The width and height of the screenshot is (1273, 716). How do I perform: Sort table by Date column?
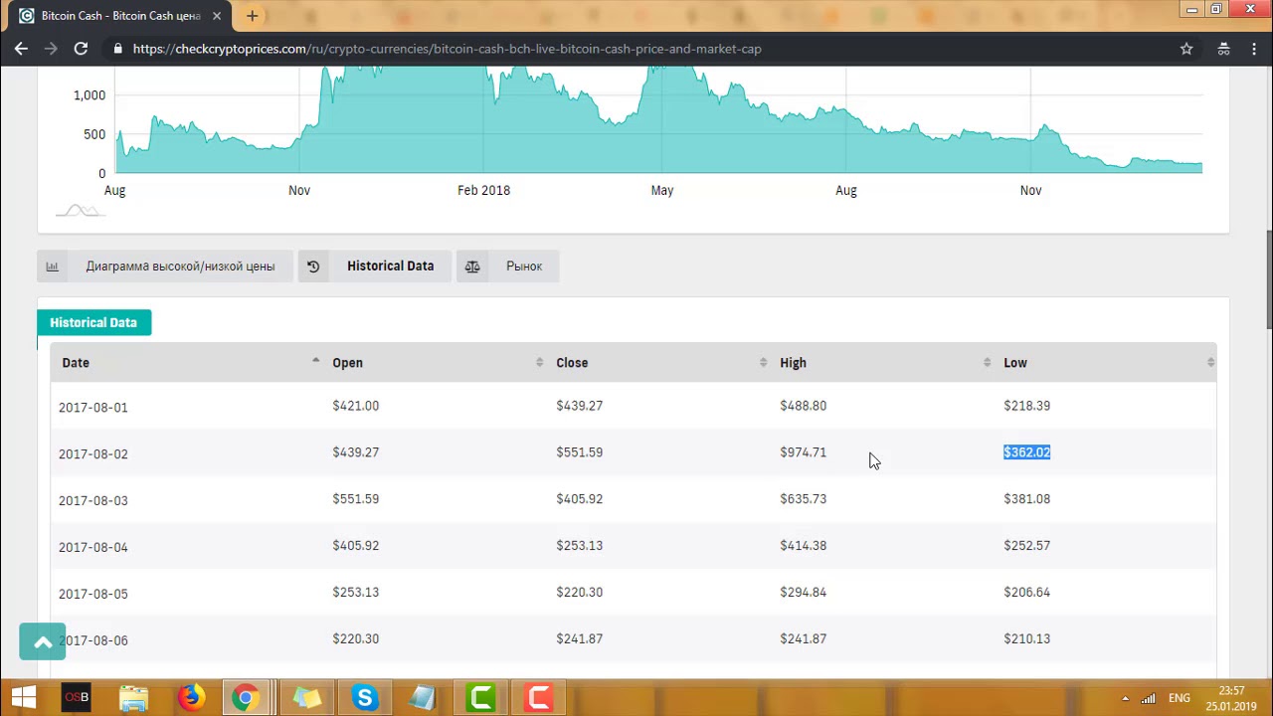[x=188, y=362]
